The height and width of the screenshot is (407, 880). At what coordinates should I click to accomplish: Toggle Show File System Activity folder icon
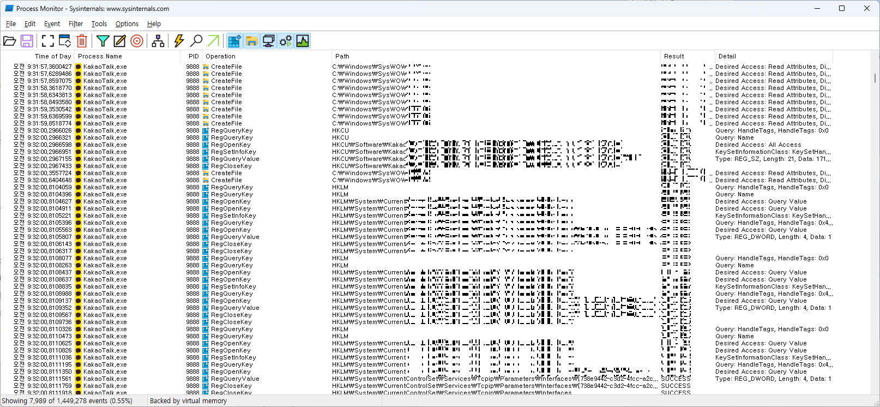[x=251, y=41]
